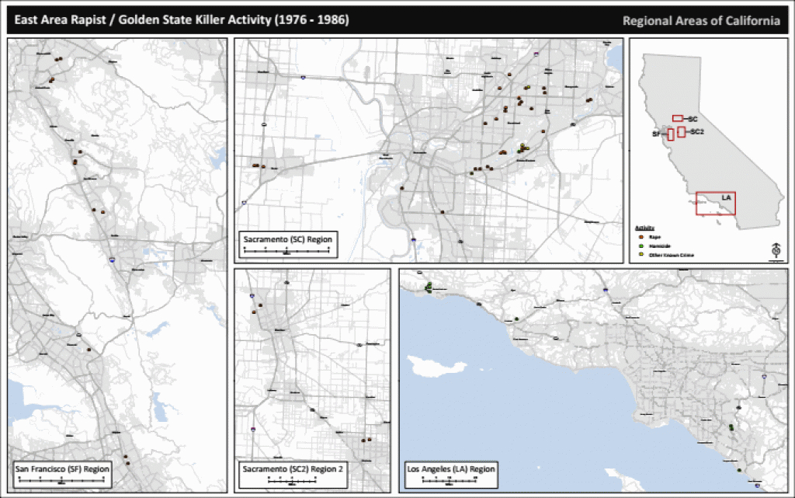Screen dimensions: 795x498
Task: Click the interstate shield at top of Sacramento map
Action: coord(536,54)
